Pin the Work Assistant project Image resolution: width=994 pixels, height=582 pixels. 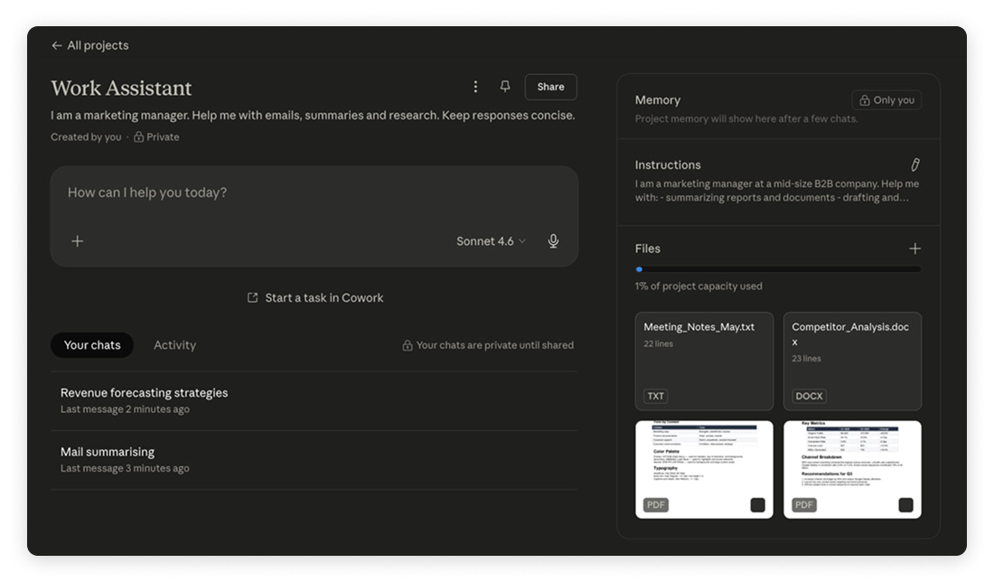click(505, 87)
